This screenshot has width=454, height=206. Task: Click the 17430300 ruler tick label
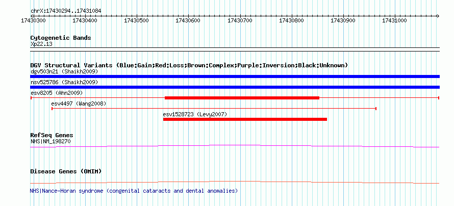tap(34, 20)
